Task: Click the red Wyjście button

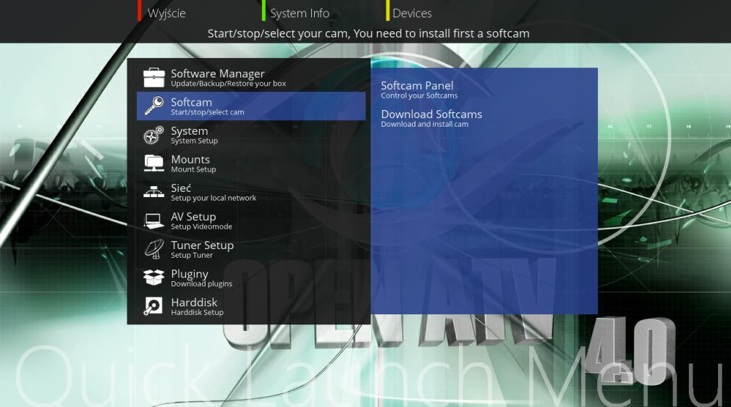Action: 162,12
